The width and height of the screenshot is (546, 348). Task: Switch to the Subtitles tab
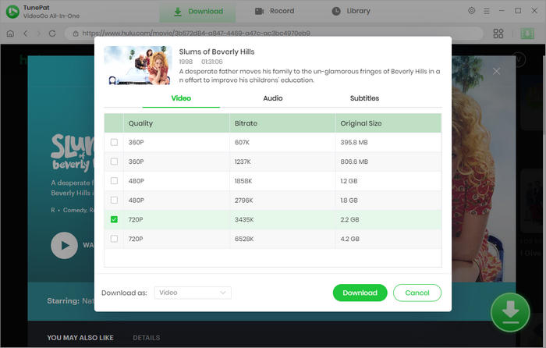click(x=364, y=98)
